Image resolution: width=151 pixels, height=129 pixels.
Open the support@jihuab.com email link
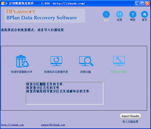click(x=53, y=125)
